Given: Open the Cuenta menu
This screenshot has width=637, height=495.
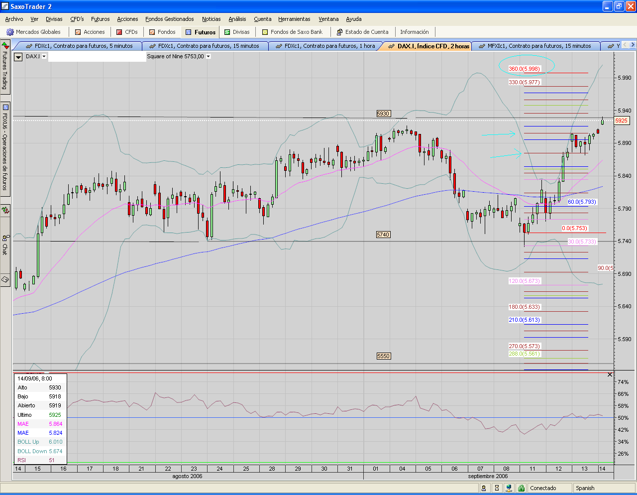Looking at the screenshot, I should (x=263, y=19).
